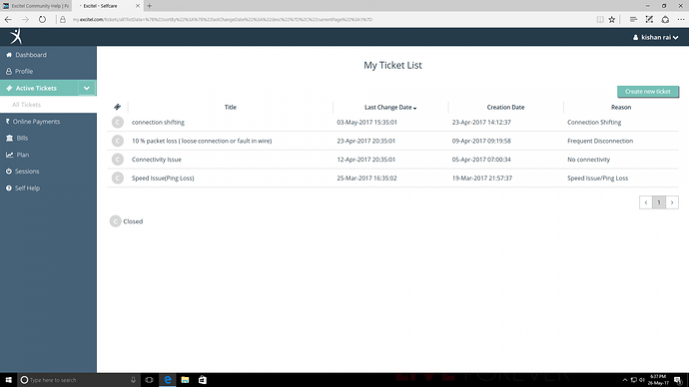Close the Excitel - Selfcare tab
Viewport: 689px width, 387px height.
138,6
